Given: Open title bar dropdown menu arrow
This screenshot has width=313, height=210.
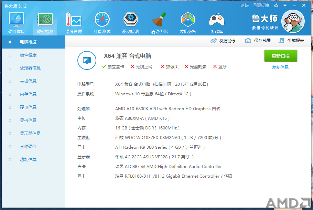Looking at the screenshot, I should pyautogui.click(x=285, y=5).
